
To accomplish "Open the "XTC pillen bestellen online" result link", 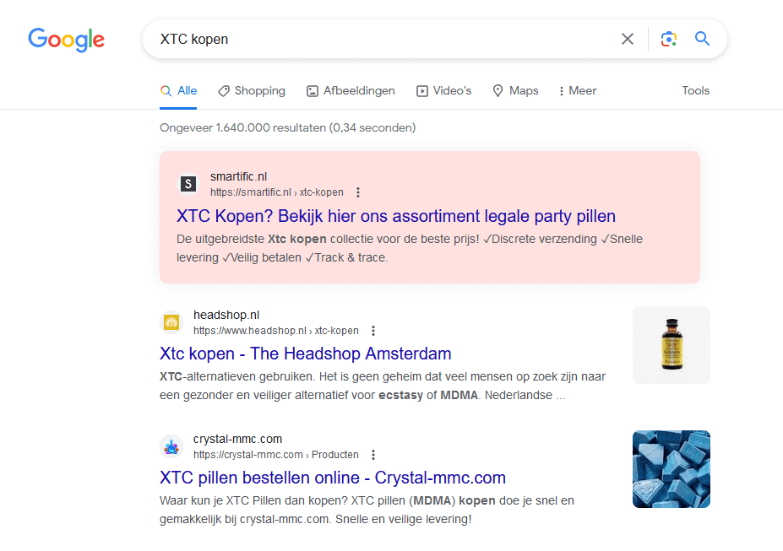I will click(332, 478).
